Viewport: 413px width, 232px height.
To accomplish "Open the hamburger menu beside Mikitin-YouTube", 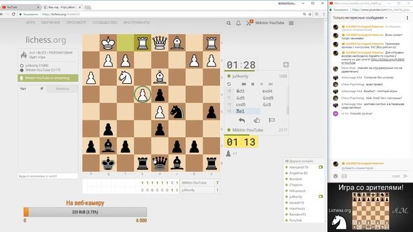I will click(291, 23).
